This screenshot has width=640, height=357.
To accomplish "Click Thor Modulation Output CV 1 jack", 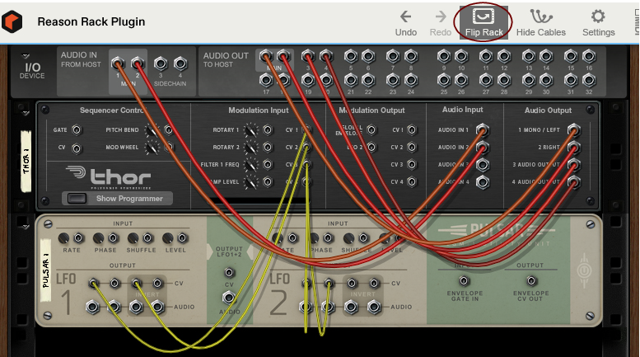I will pyautogui.click(x=412, y=130).
